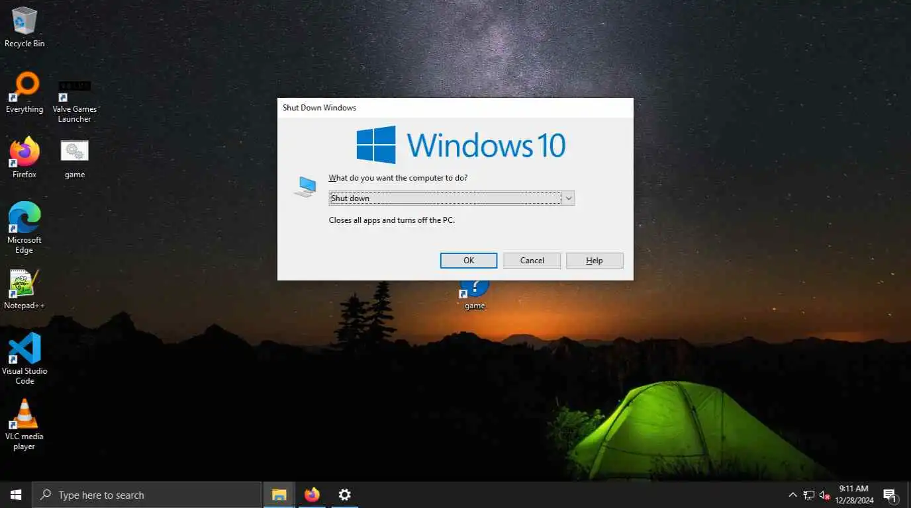
Task: Show hidden system tray icons
Action: (x=792, y=495)
